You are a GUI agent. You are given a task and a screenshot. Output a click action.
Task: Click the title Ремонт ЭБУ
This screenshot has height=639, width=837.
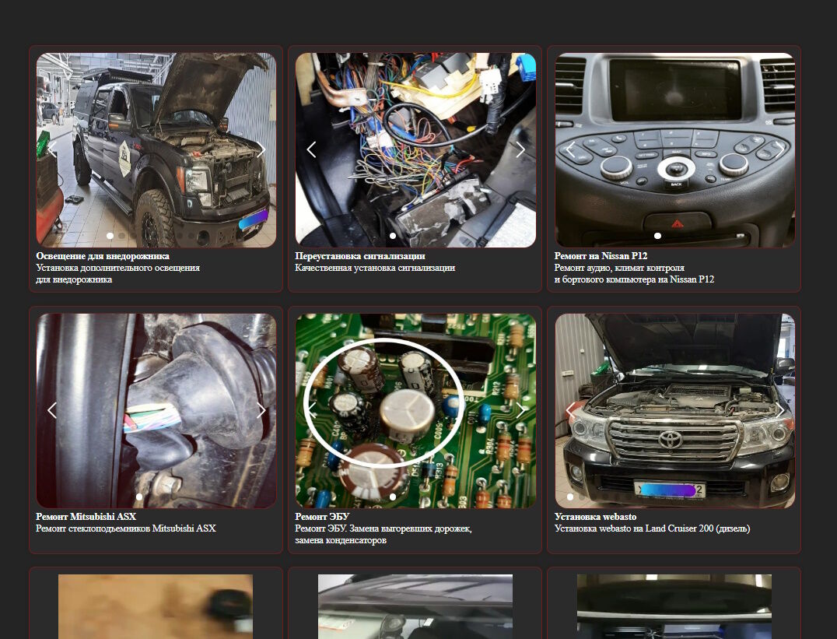click(x=322, y=517)
